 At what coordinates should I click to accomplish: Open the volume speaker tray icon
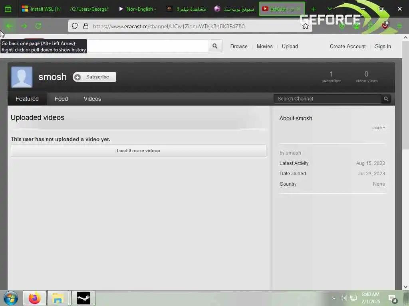click(x=343, y=298)
